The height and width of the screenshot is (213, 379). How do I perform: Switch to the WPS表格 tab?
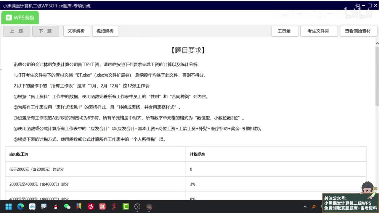point(20,18)
